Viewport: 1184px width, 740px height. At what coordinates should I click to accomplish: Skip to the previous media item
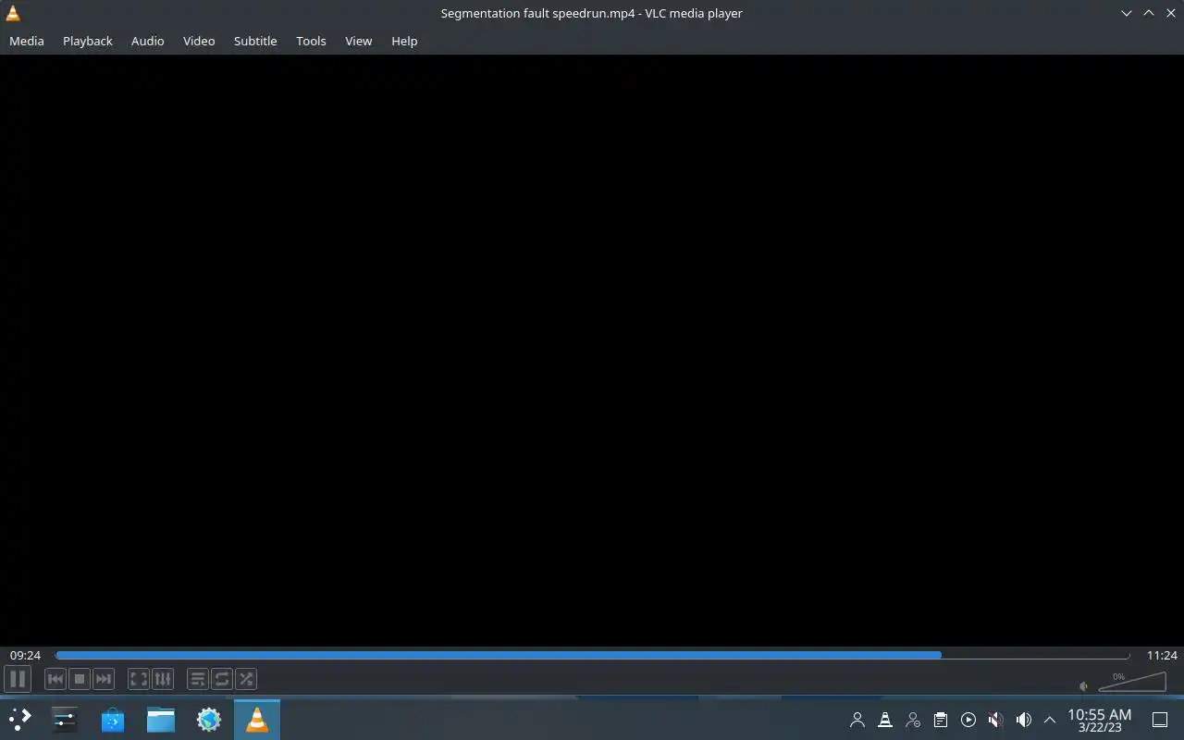55,679
